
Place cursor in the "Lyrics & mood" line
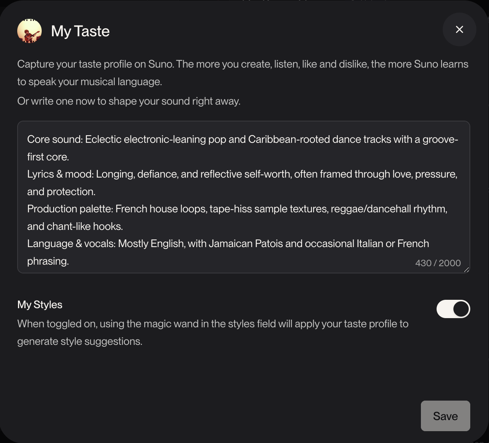pos(242,174)
